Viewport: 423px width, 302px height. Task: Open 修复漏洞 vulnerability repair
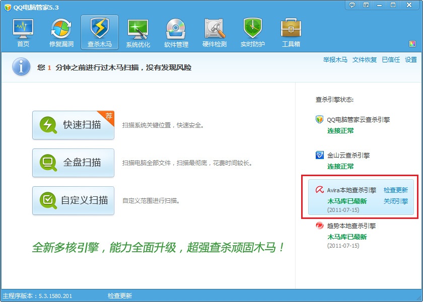[61, 33]
